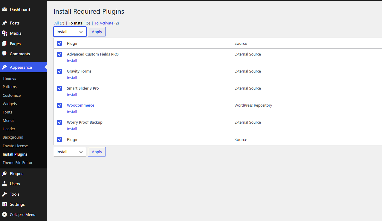Click External Source in Worry Proof Backup row

247,122
